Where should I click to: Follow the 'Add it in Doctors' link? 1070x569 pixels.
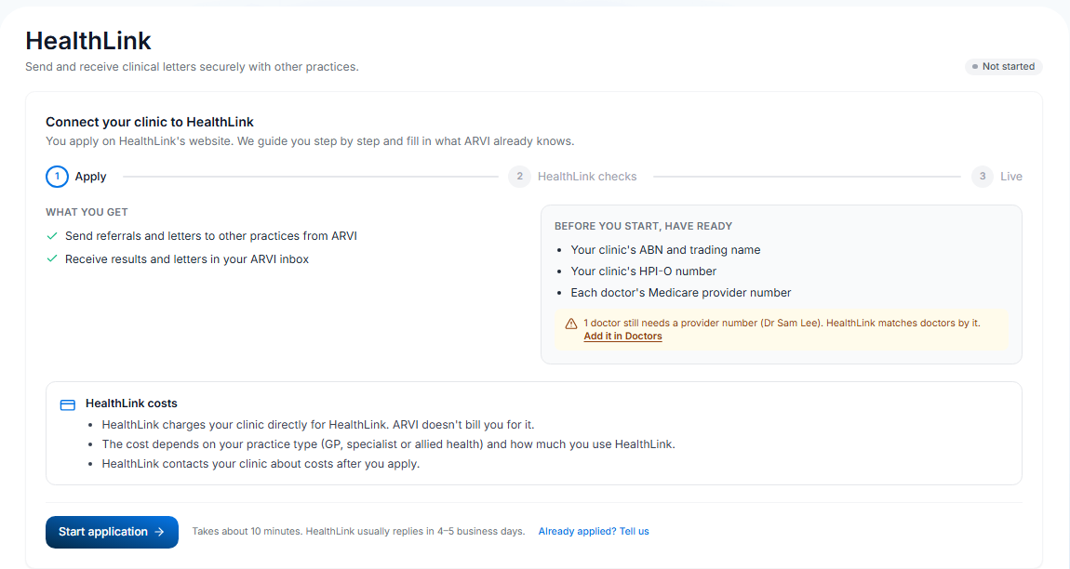pyautogui.click(x=623, y=337)
